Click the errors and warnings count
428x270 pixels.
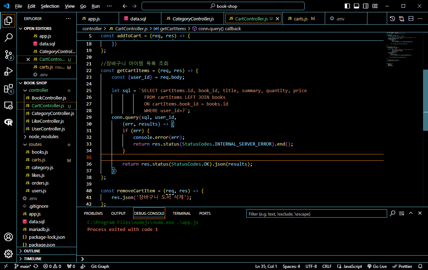(x=52, y=266)
